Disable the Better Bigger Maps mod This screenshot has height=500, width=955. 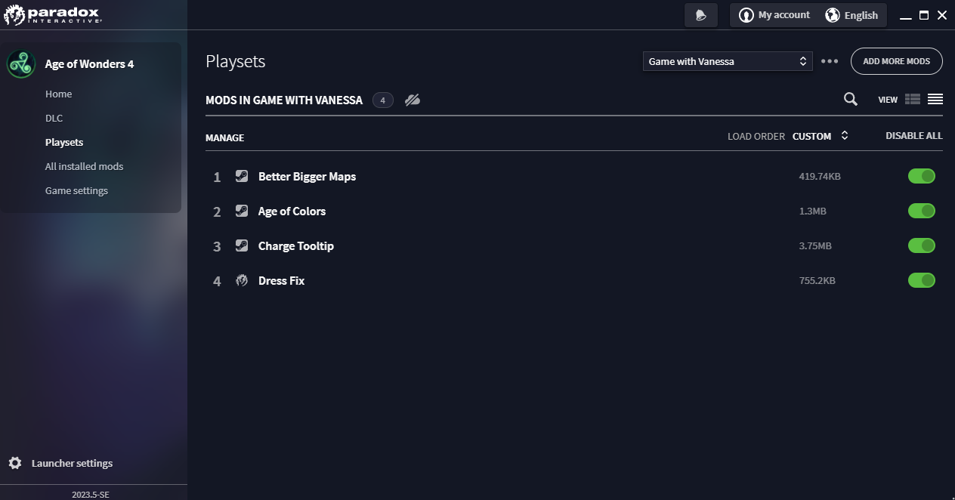[921, 176]
